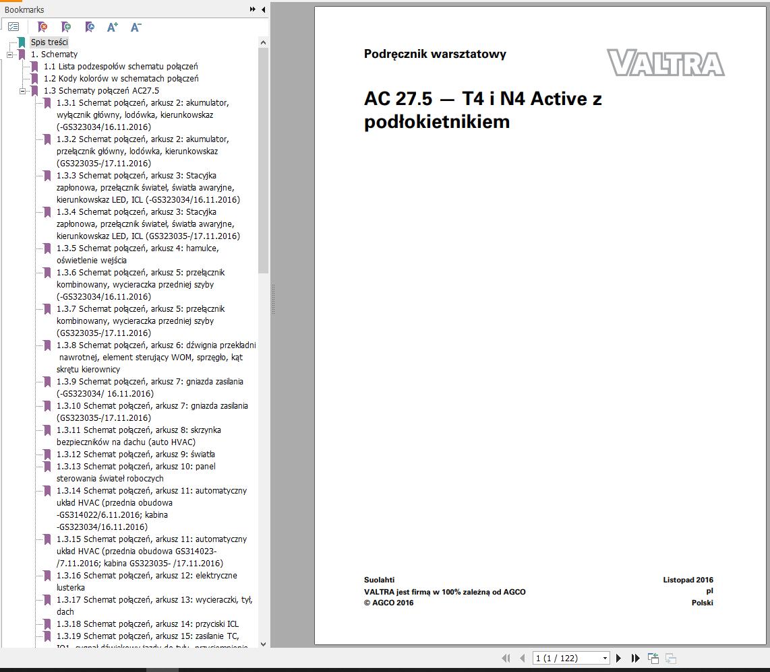Click the teal bookmark icon beside Spis treści

tap(22, 42)
